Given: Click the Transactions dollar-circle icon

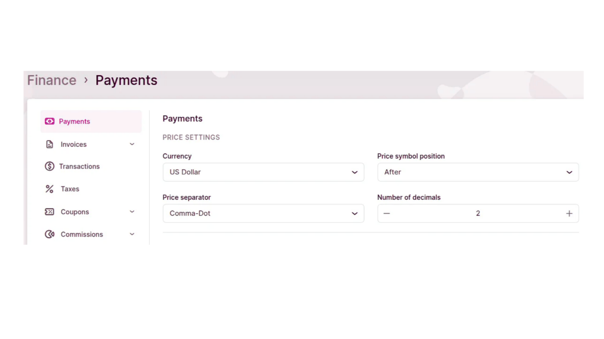Looking at the screenshot, I should click(x=50, y=166).
